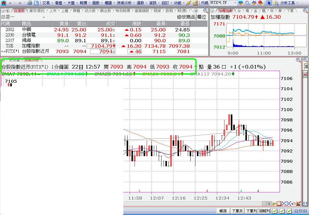Click the magnifier search icon next to the code box

point(248,3)
